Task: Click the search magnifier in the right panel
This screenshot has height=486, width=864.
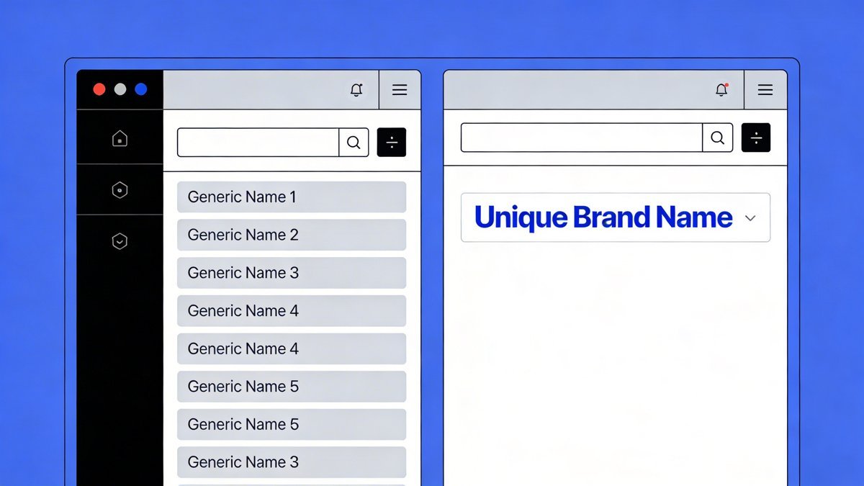Action: point(717,137)
